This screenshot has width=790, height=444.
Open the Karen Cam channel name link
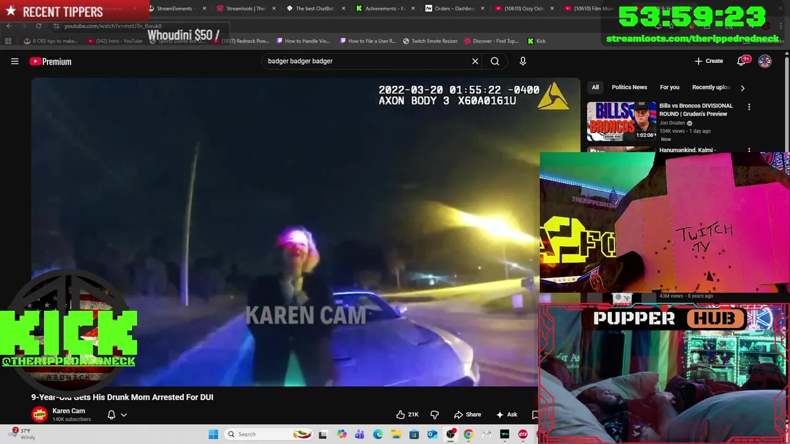click(x=69, y=411)
